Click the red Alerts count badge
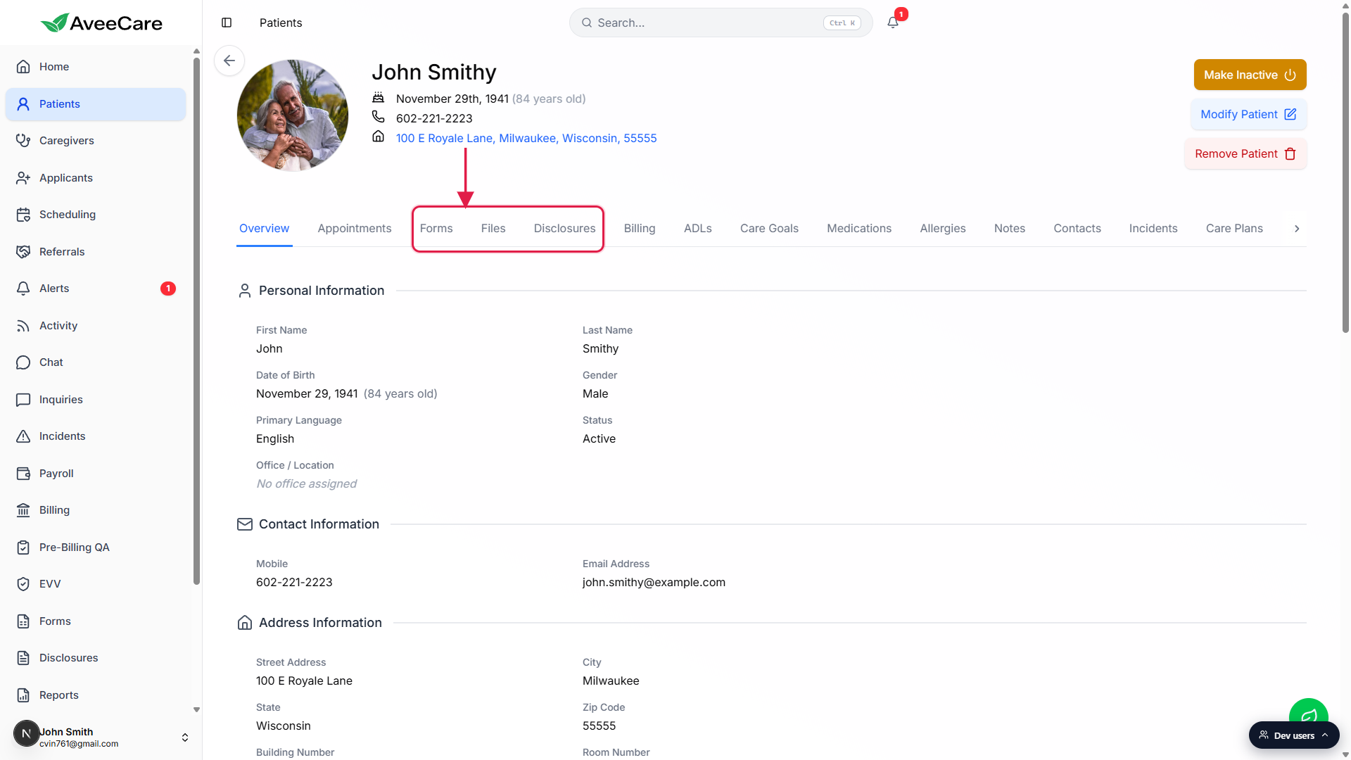 tap(168, 289)
